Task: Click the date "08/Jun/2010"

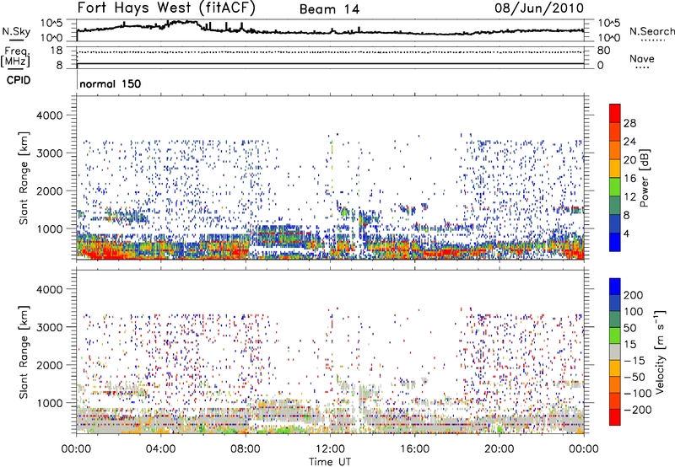Action: tap(539, 8)
